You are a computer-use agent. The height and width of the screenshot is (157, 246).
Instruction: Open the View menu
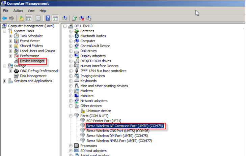coord(31,11)
